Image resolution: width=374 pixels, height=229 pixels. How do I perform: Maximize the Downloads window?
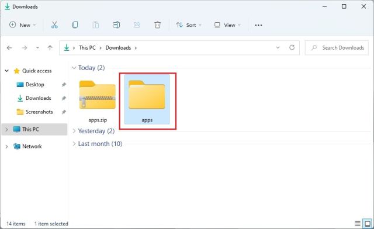344,6
